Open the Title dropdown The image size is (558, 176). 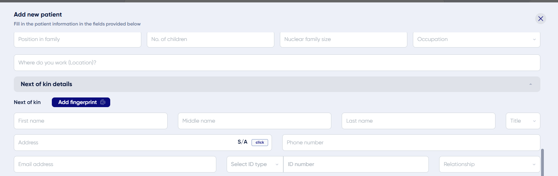pyautogui.click(x=523, y=121)
